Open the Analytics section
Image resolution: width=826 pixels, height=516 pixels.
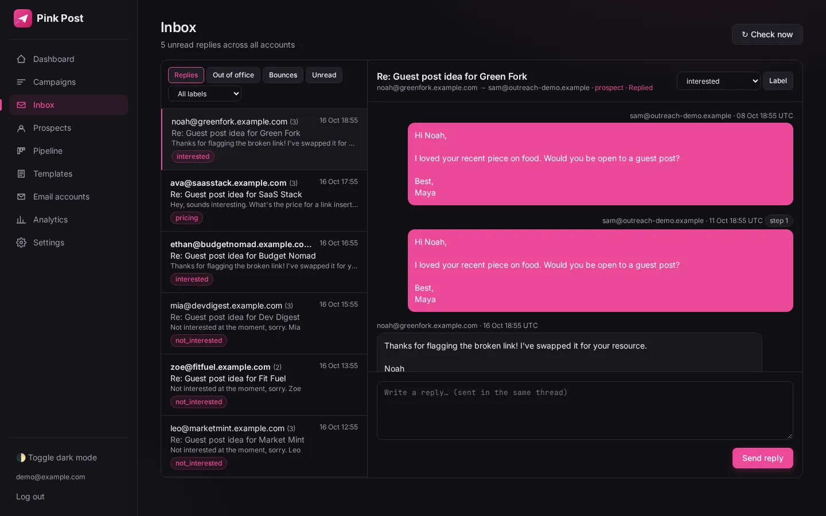[x=68, y=220]
